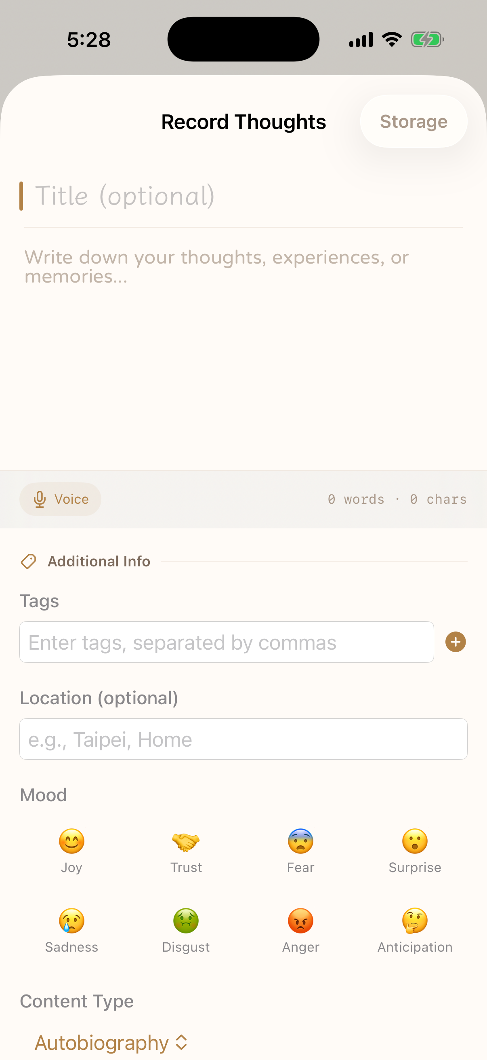Screen dimensions: 487x1060
Task: Choose the Sadness crying emoji
Action: [x=71, y=921]
